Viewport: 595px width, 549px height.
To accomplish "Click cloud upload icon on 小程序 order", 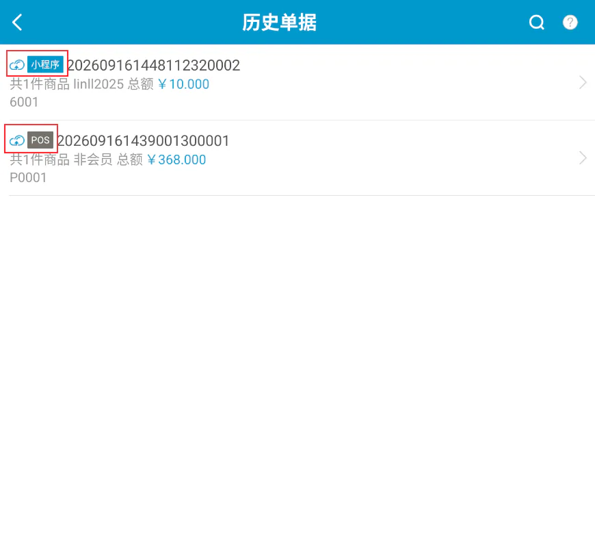I will point(17,65).
